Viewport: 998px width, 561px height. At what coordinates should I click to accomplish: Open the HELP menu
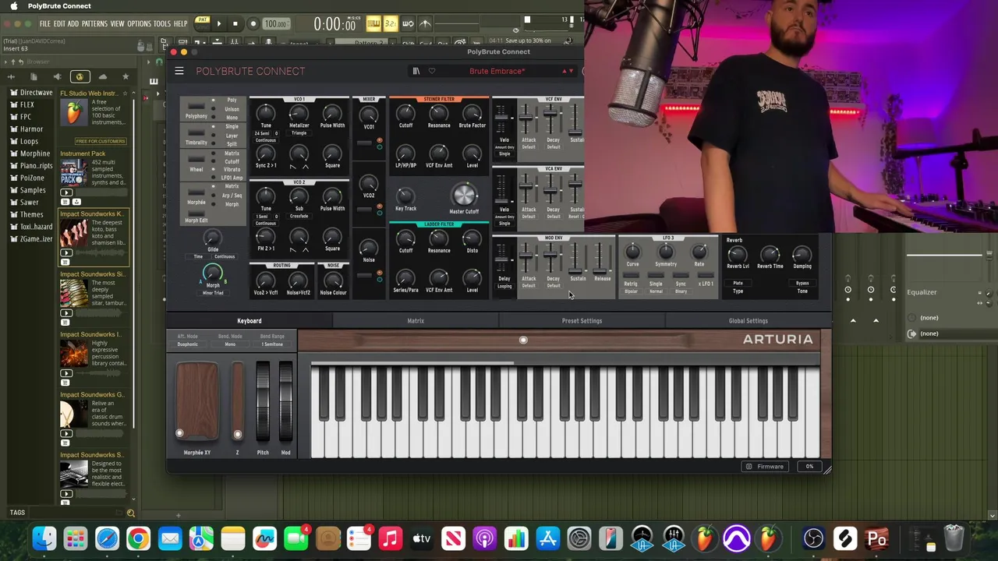(181, 24)
